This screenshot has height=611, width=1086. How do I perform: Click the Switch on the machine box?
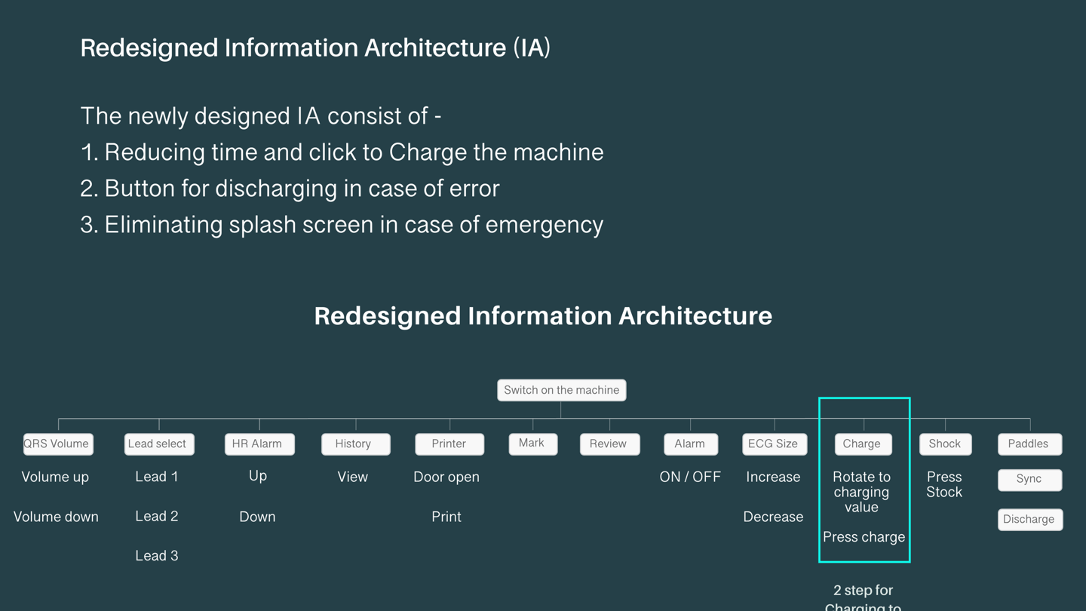point(561,390)
